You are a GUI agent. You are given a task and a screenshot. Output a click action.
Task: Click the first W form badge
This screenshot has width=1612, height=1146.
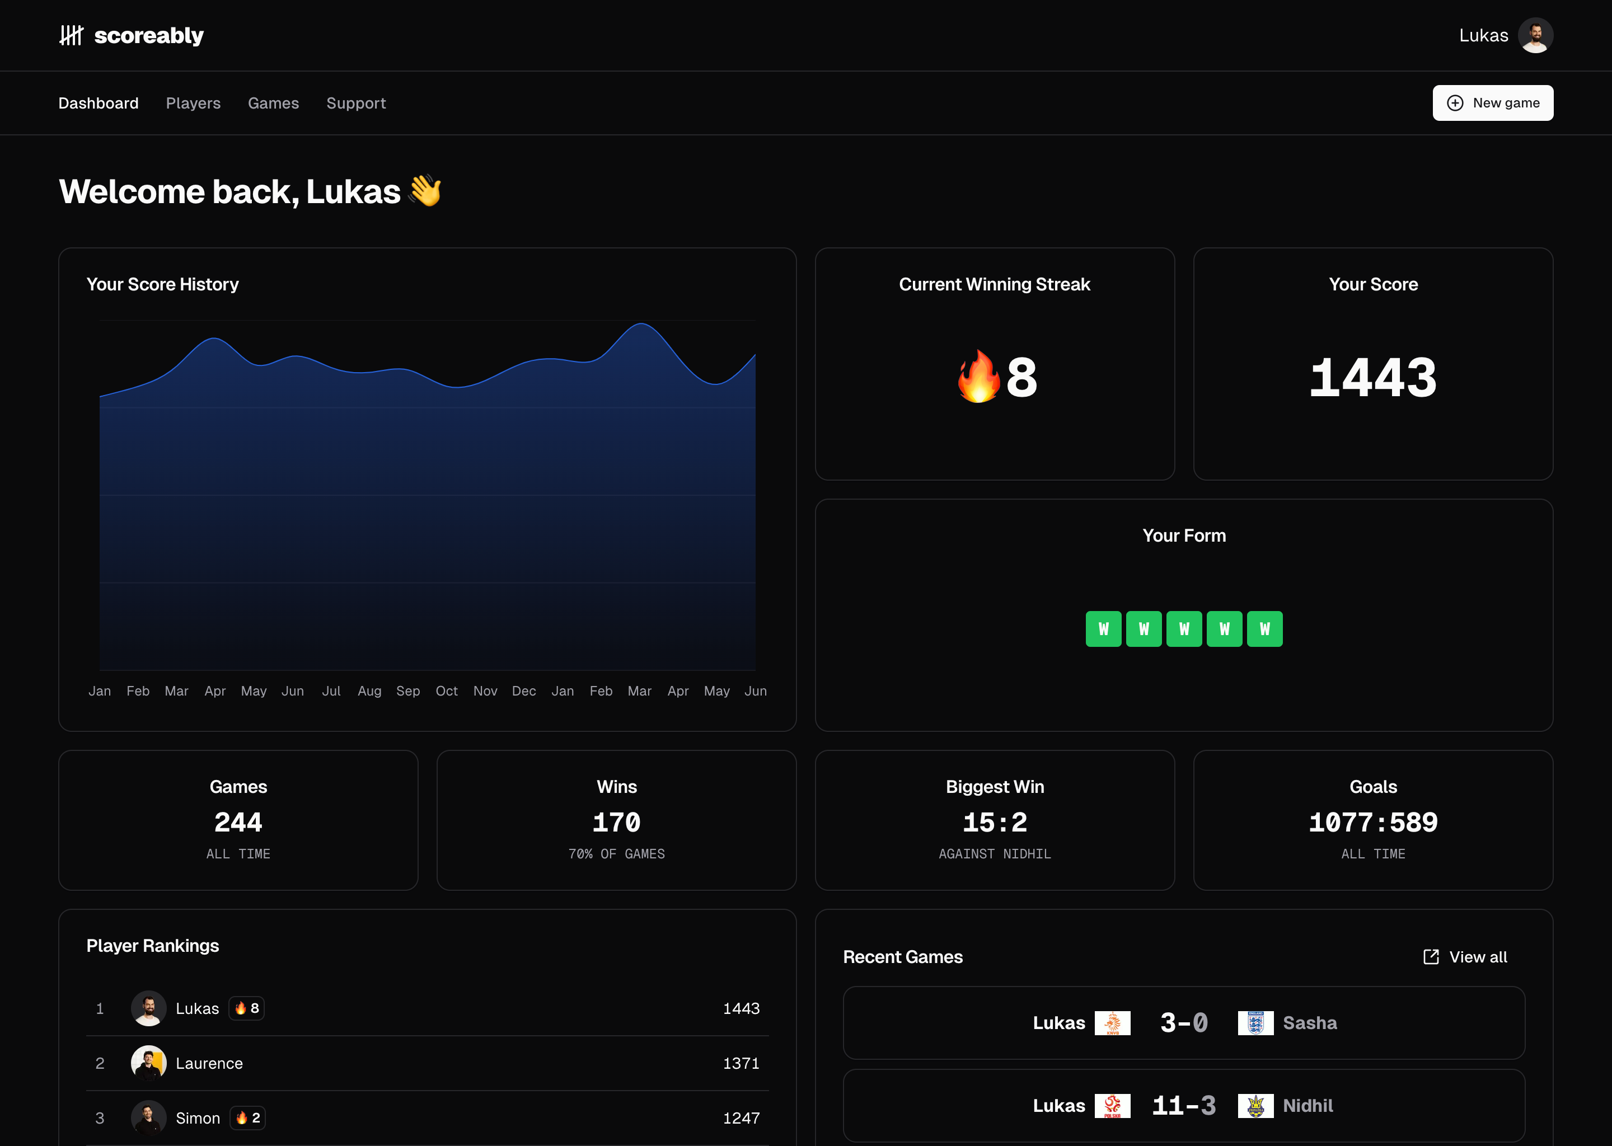(x=1103, y=629)
